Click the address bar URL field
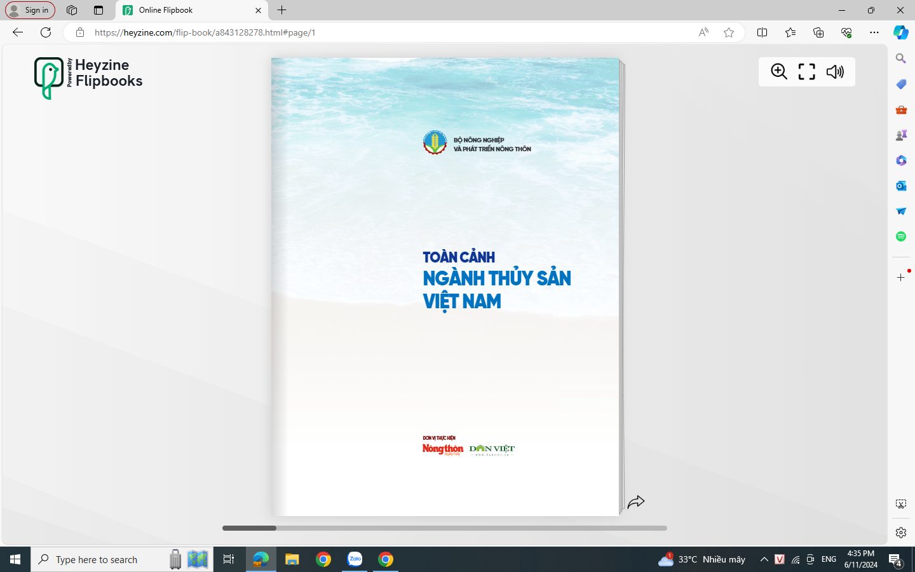Viewport: 915px width, 572px height. point(381,32)
